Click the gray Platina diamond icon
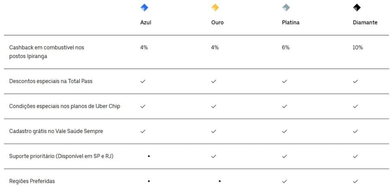The image size is (391, 186). point(286,8)
